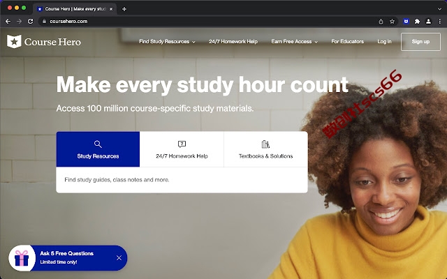Click the Sign up button
447x279 pixels.
point(420,42)
